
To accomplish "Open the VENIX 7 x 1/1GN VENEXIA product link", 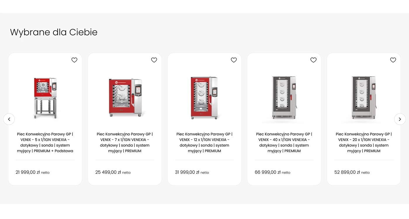I will (x=125, y=142).
